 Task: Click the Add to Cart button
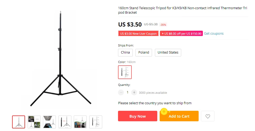click(x=179, y=116)
